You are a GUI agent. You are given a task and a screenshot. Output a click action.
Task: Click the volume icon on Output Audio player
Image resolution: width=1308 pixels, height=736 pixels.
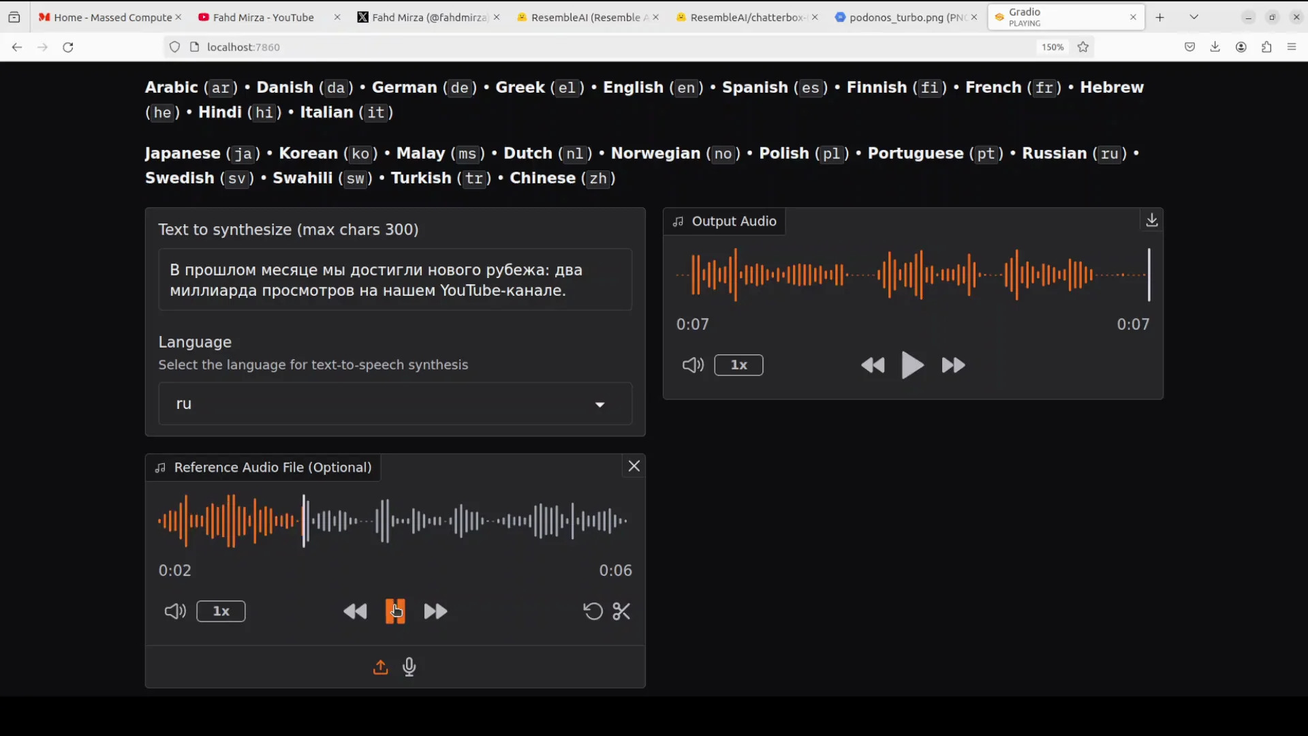point(692,365)
